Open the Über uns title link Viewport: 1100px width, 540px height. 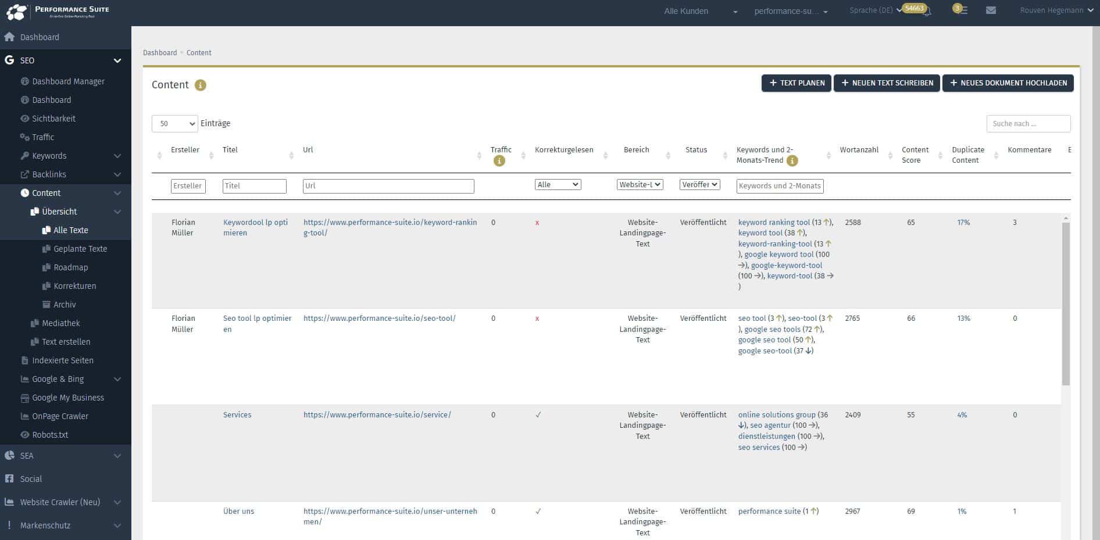(x=238, y=512)
